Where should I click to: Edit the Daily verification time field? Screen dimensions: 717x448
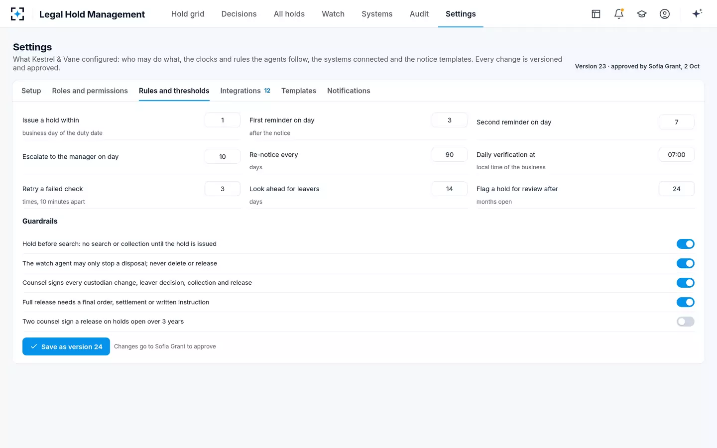[677, 154]
